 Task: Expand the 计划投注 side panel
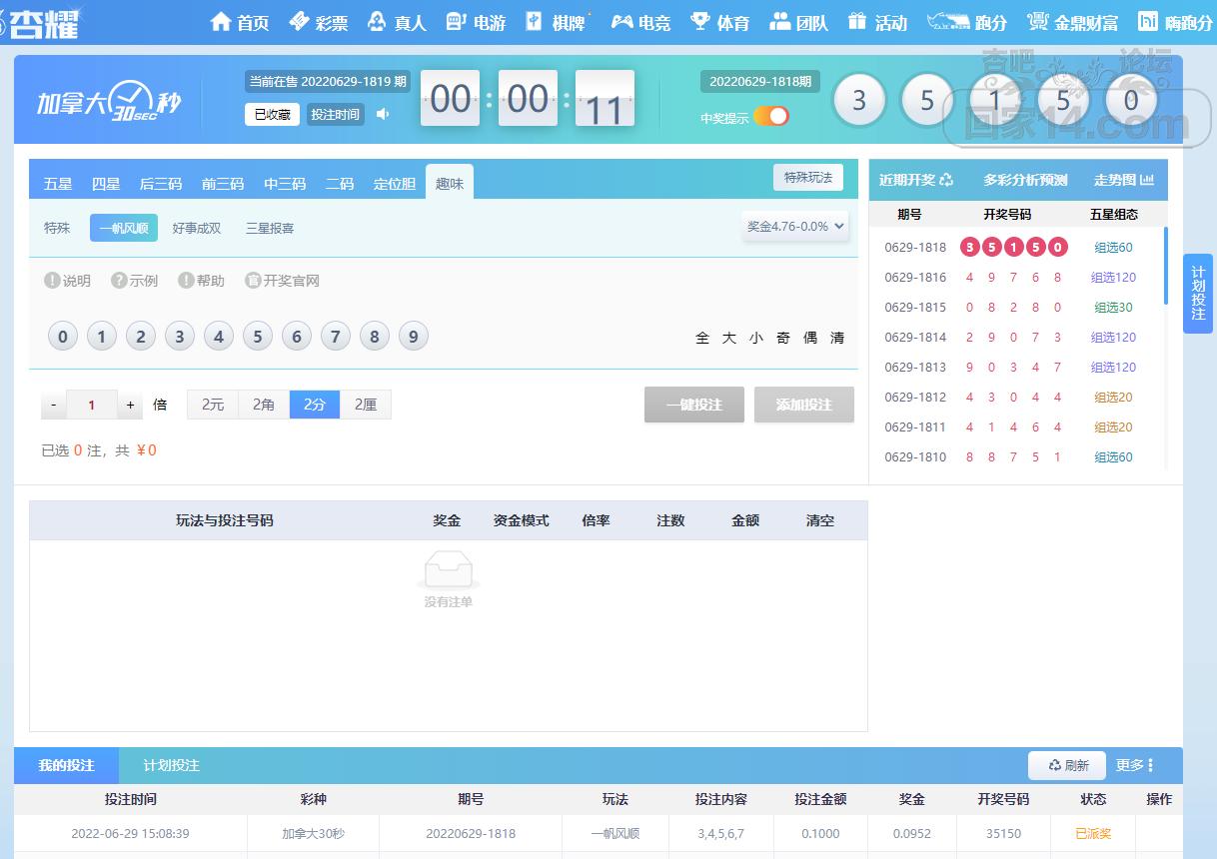point(1197,293)
